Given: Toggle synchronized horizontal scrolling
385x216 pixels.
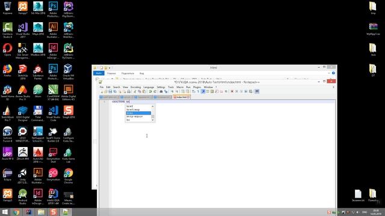Looking at the screenshot, I should [x=187, y=91].
